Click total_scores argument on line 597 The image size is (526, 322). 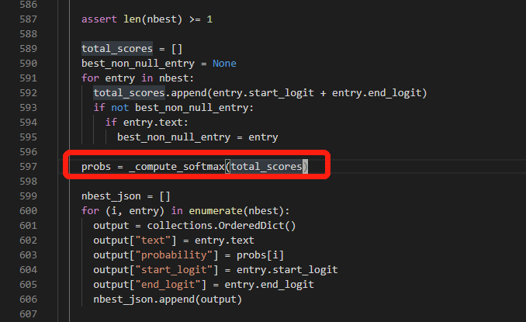[266, 167]
